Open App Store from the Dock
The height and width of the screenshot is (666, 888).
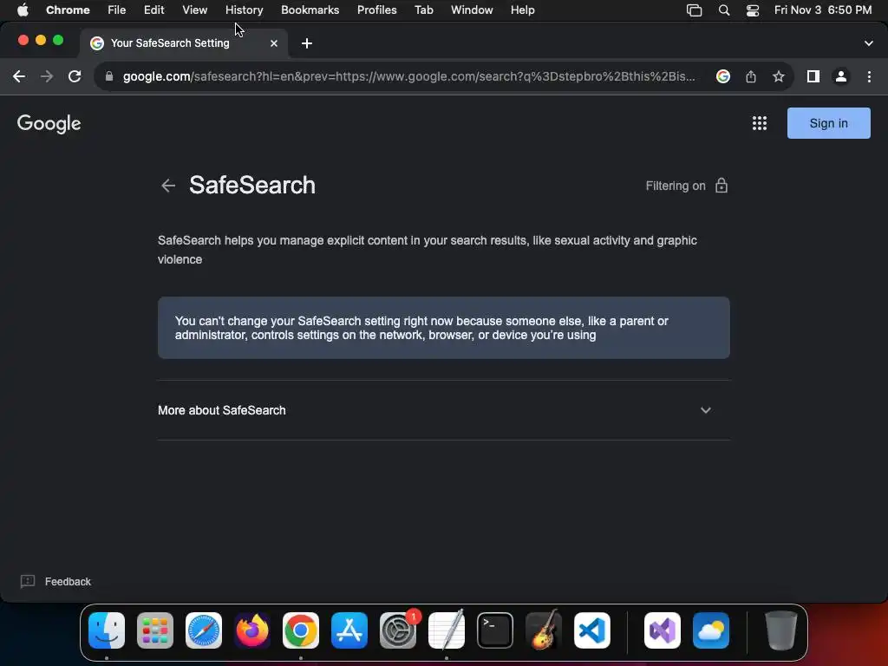(349, 630)
